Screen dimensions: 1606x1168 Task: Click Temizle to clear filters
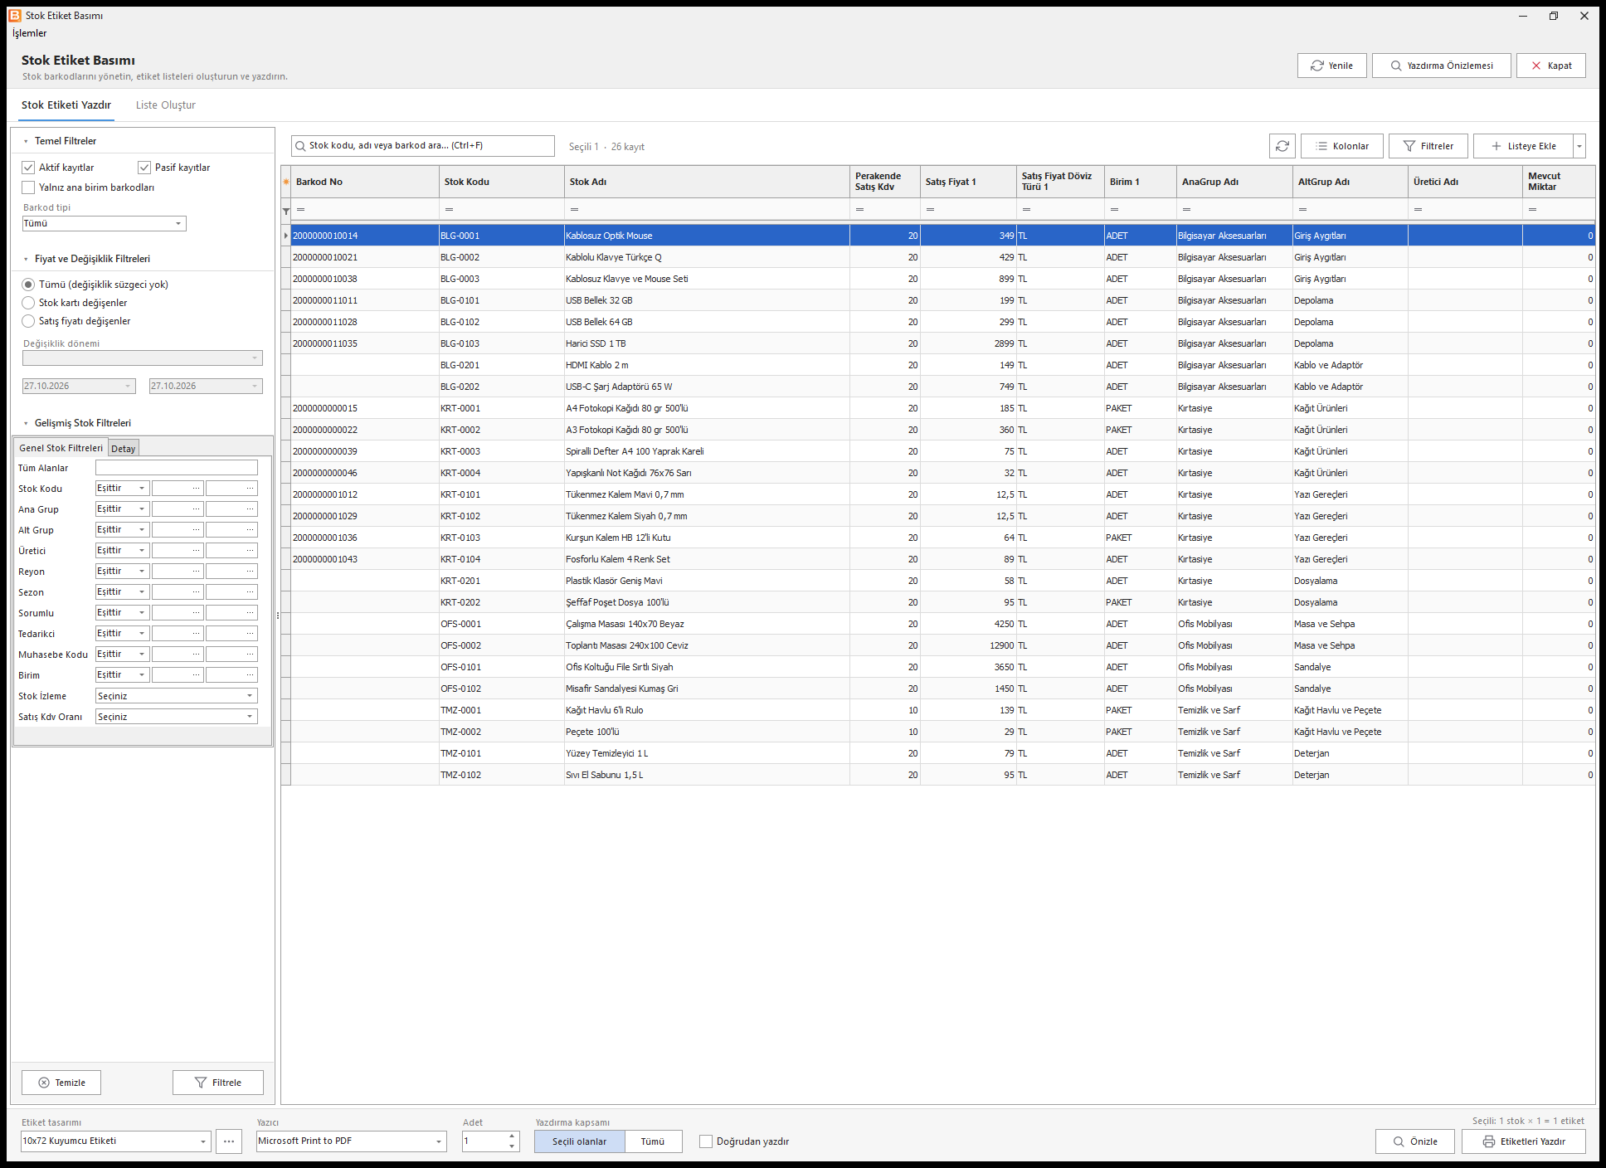point(61,1083)
